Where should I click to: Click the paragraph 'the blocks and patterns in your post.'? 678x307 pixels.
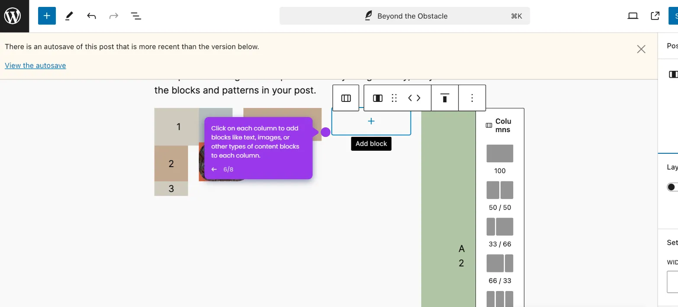point(235,91)
